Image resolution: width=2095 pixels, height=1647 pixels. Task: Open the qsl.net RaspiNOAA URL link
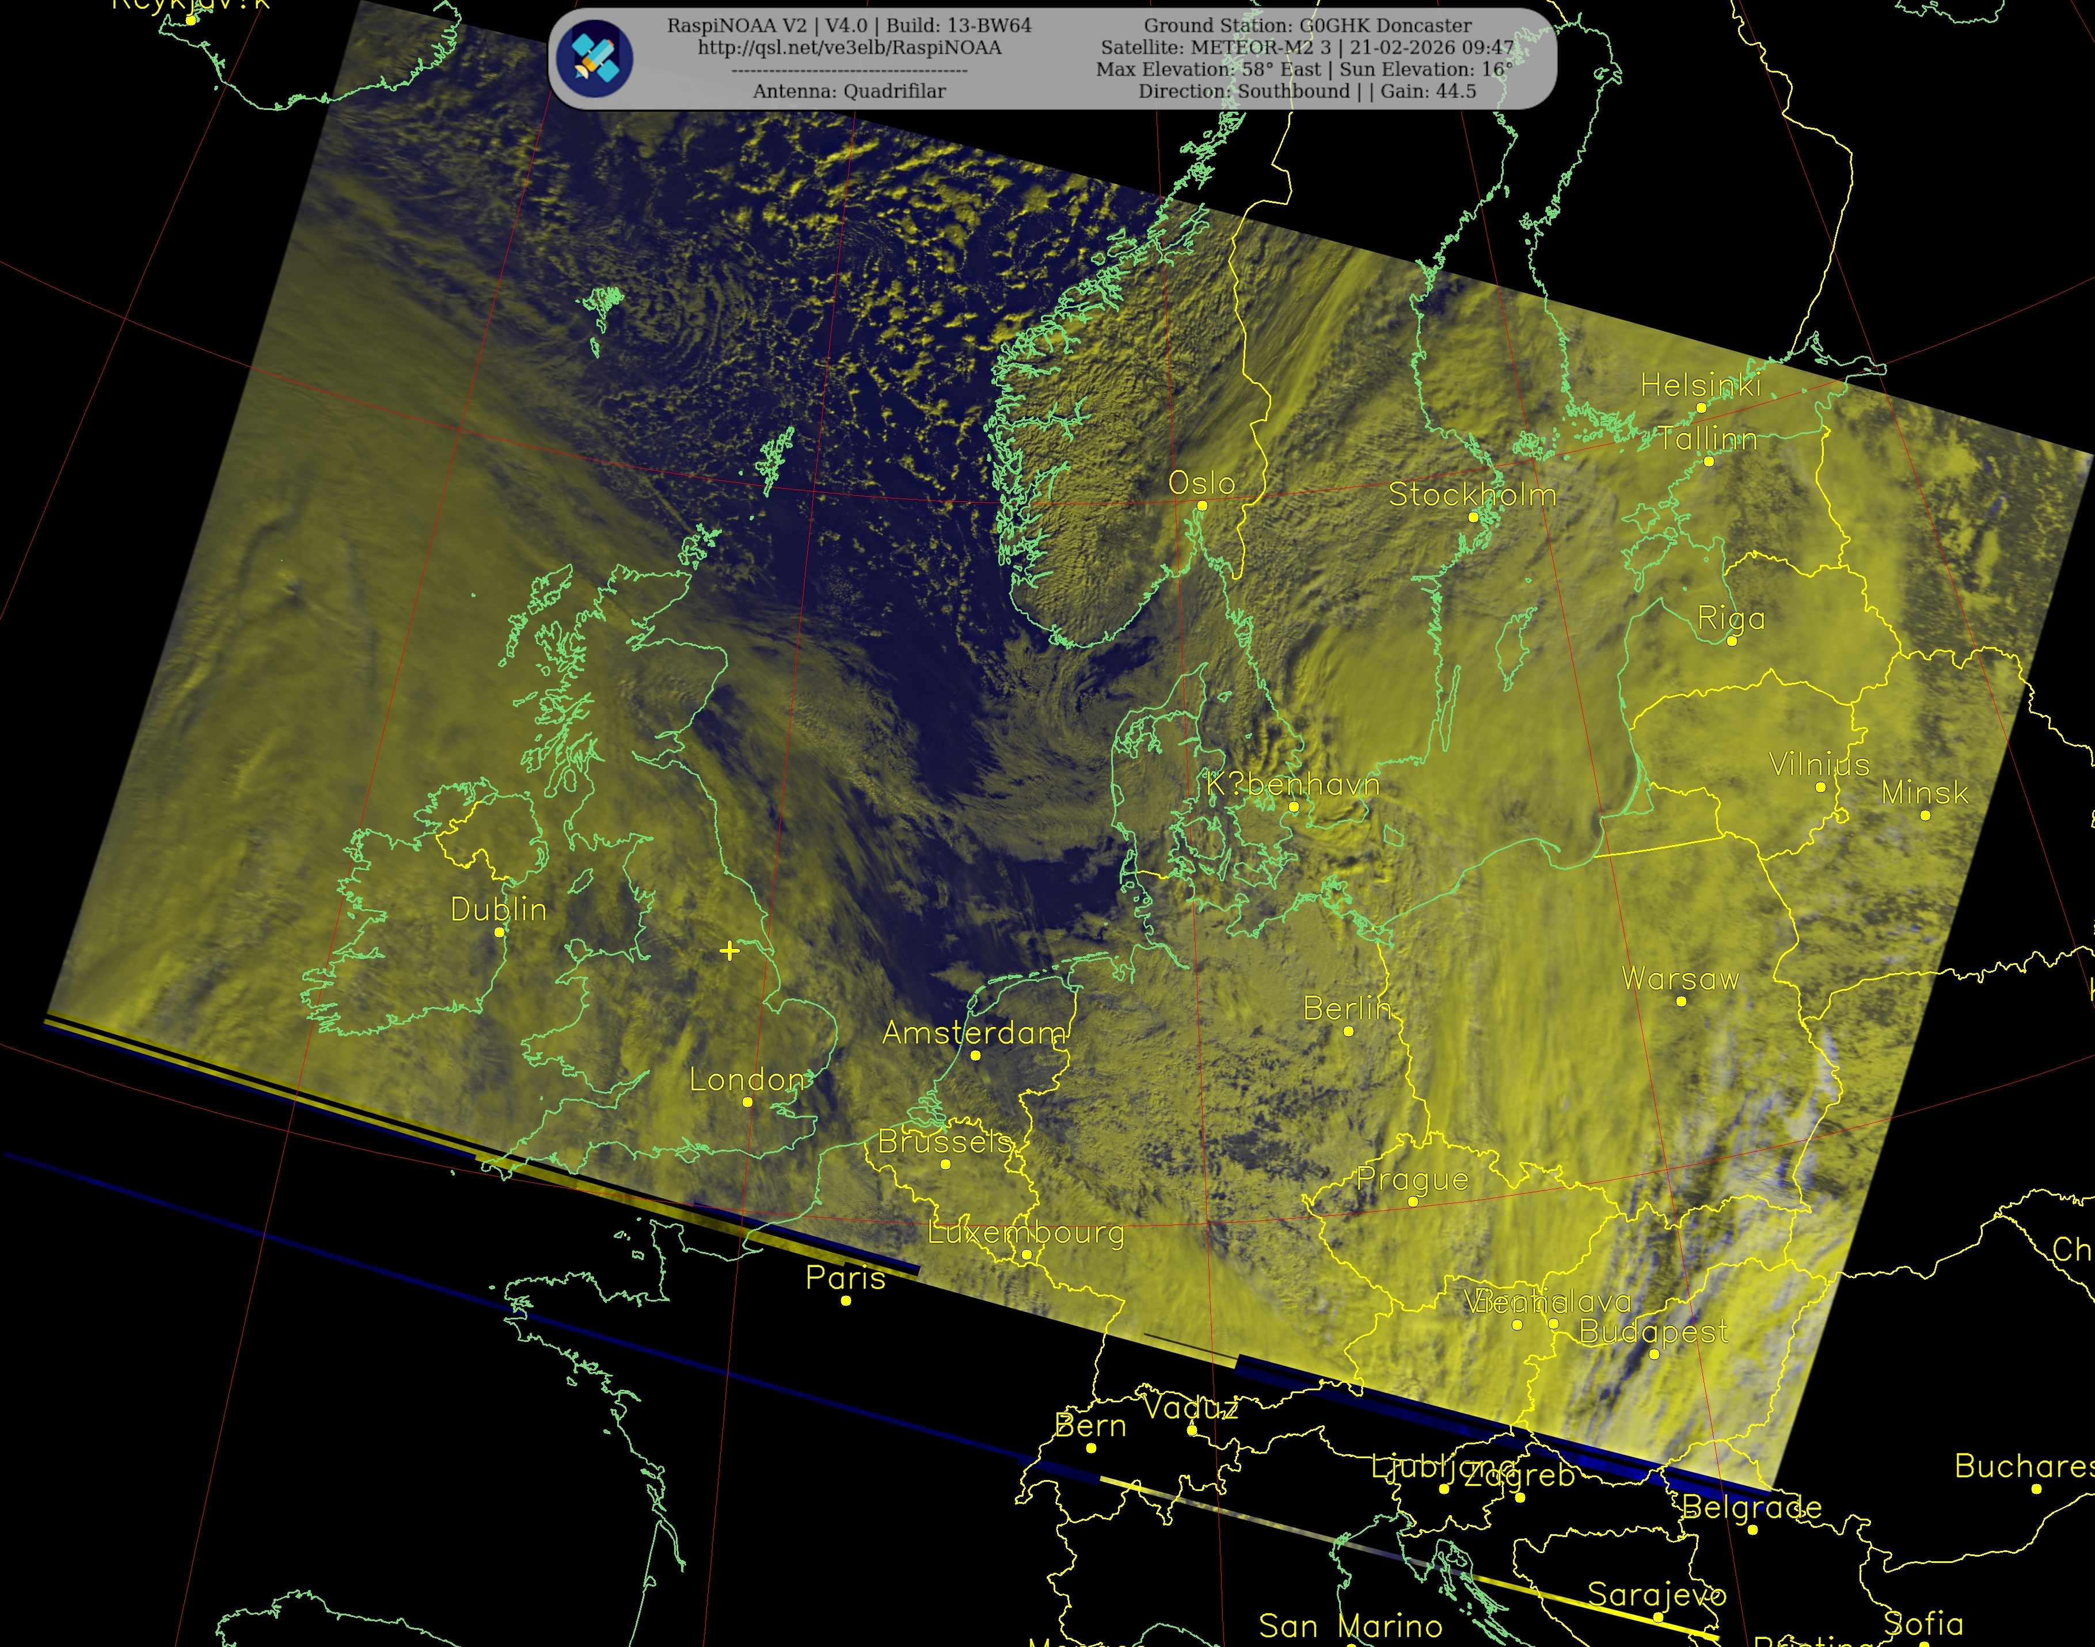click(849, 47)
